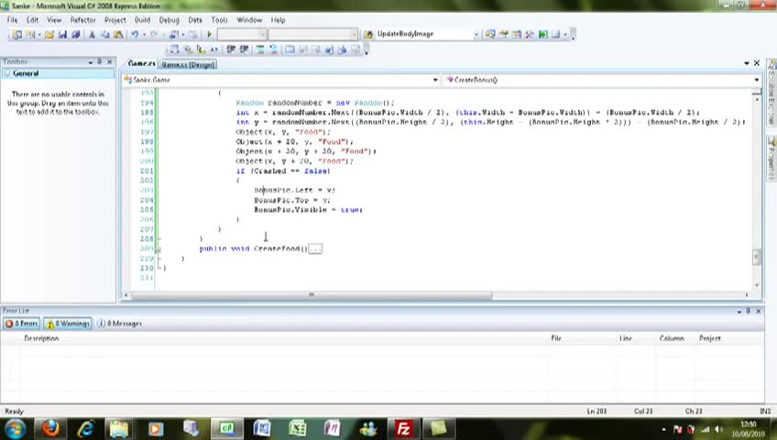Open Windows Explorer folder taskbar icon
Viewport: 777px width, 440px height.
[x=119, y=428]
